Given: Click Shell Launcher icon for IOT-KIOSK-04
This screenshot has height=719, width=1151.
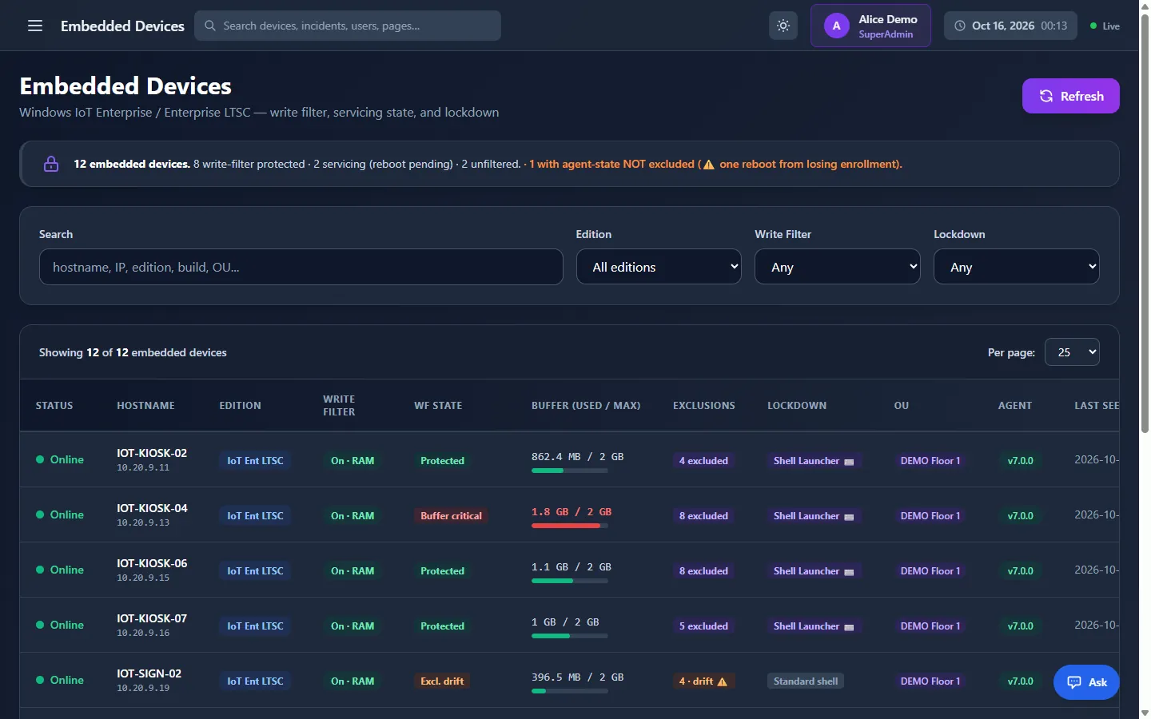Looking at the screenshot, I should click(x=849, y=517).
